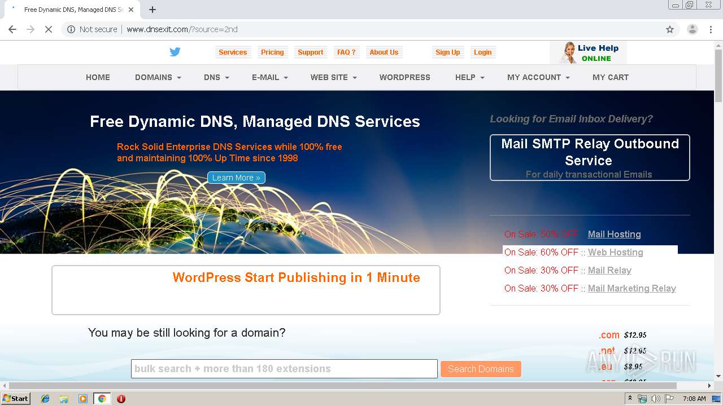Open Internet Explorer from the taskbar
723x406 pixels.
(x=45, y=399)
